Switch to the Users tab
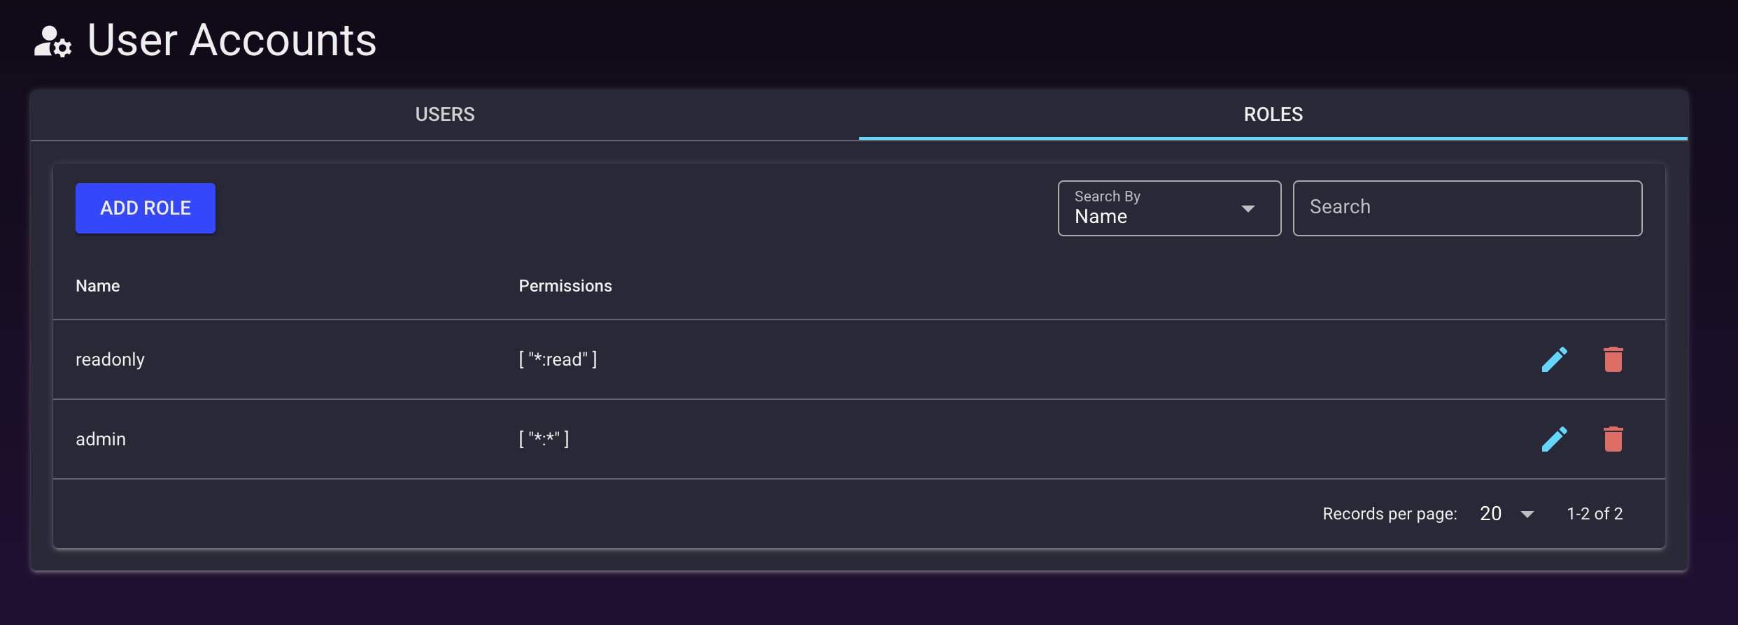Screen dimensions: 1738x625 point(445,115)
